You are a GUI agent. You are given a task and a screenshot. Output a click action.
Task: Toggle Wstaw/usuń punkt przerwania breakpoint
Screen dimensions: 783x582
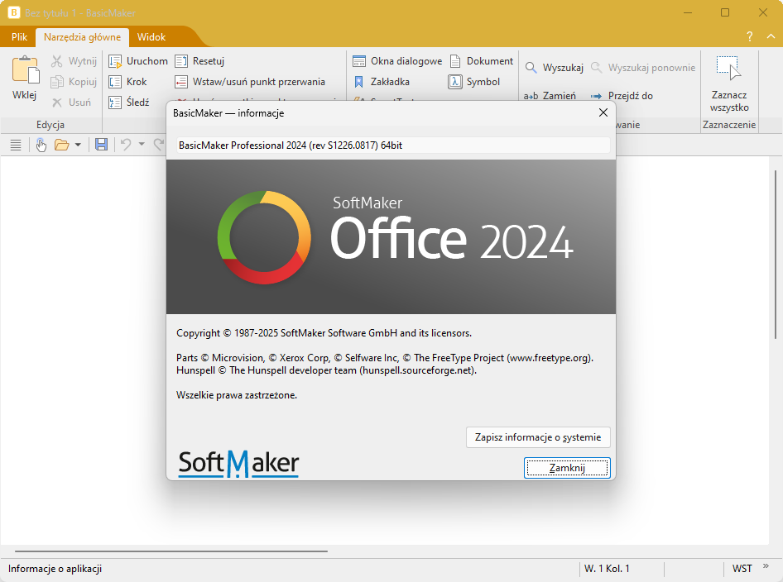coord(250,81)
